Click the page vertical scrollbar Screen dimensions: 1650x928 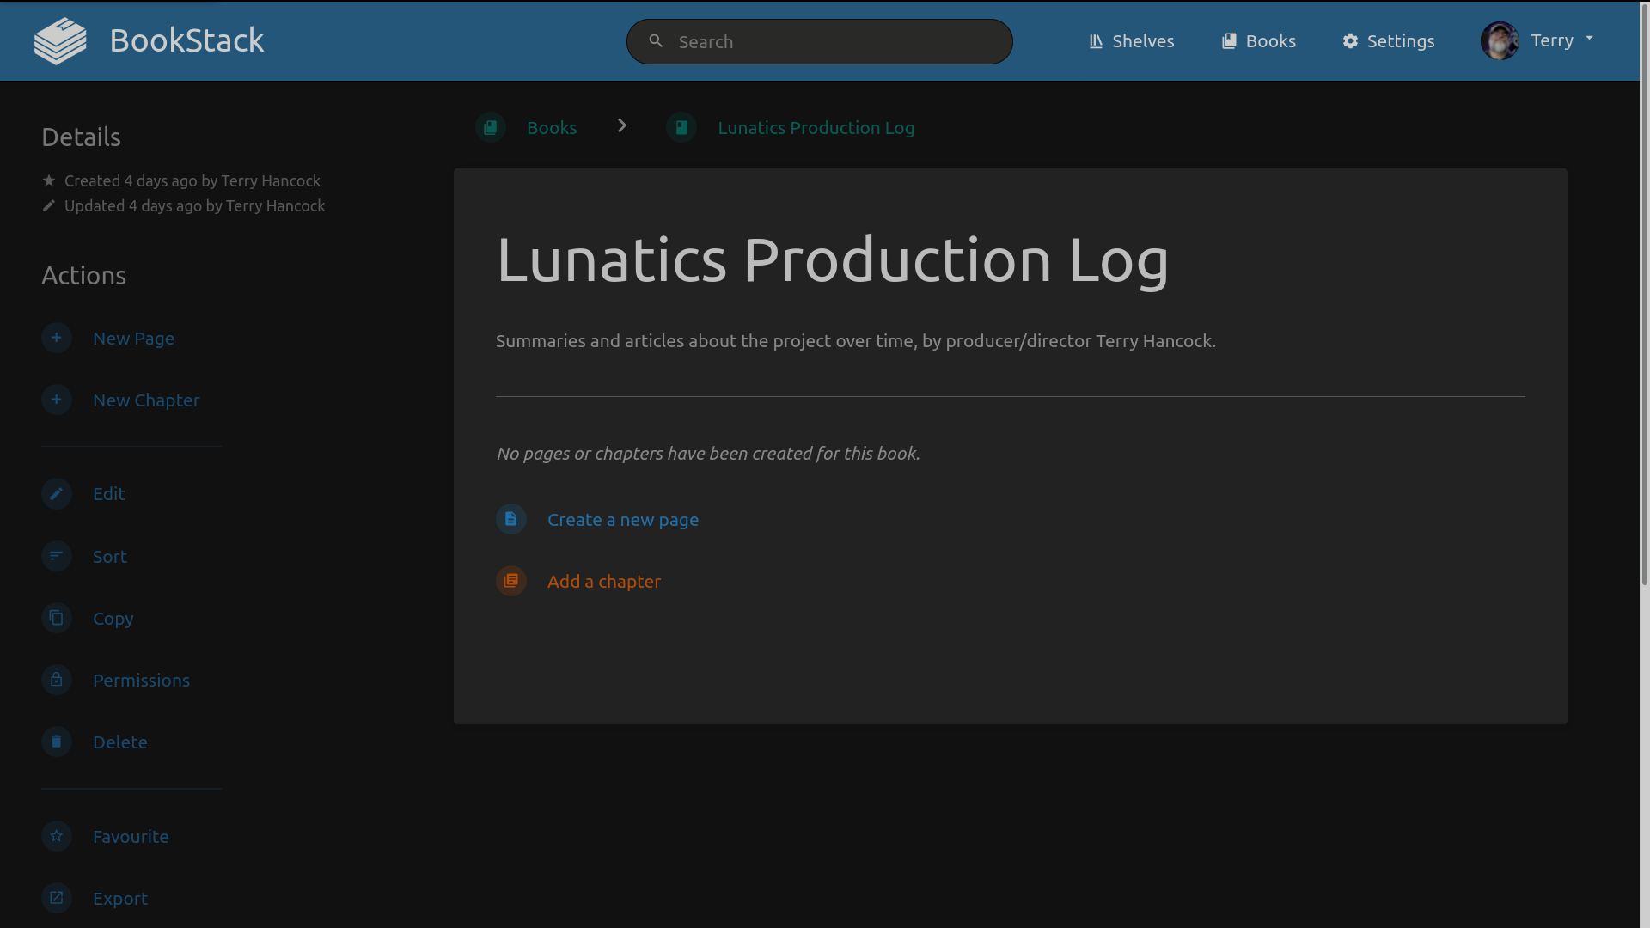tap(1644, 292)
